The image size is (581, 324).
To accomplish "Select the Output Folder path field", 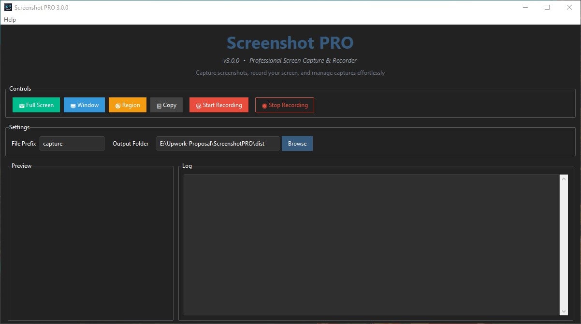I will point(217,143).
